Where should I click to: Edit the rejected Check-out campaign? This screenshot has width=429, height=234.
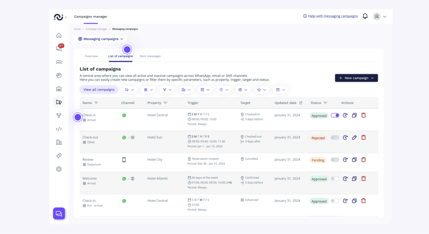point(354,138)
